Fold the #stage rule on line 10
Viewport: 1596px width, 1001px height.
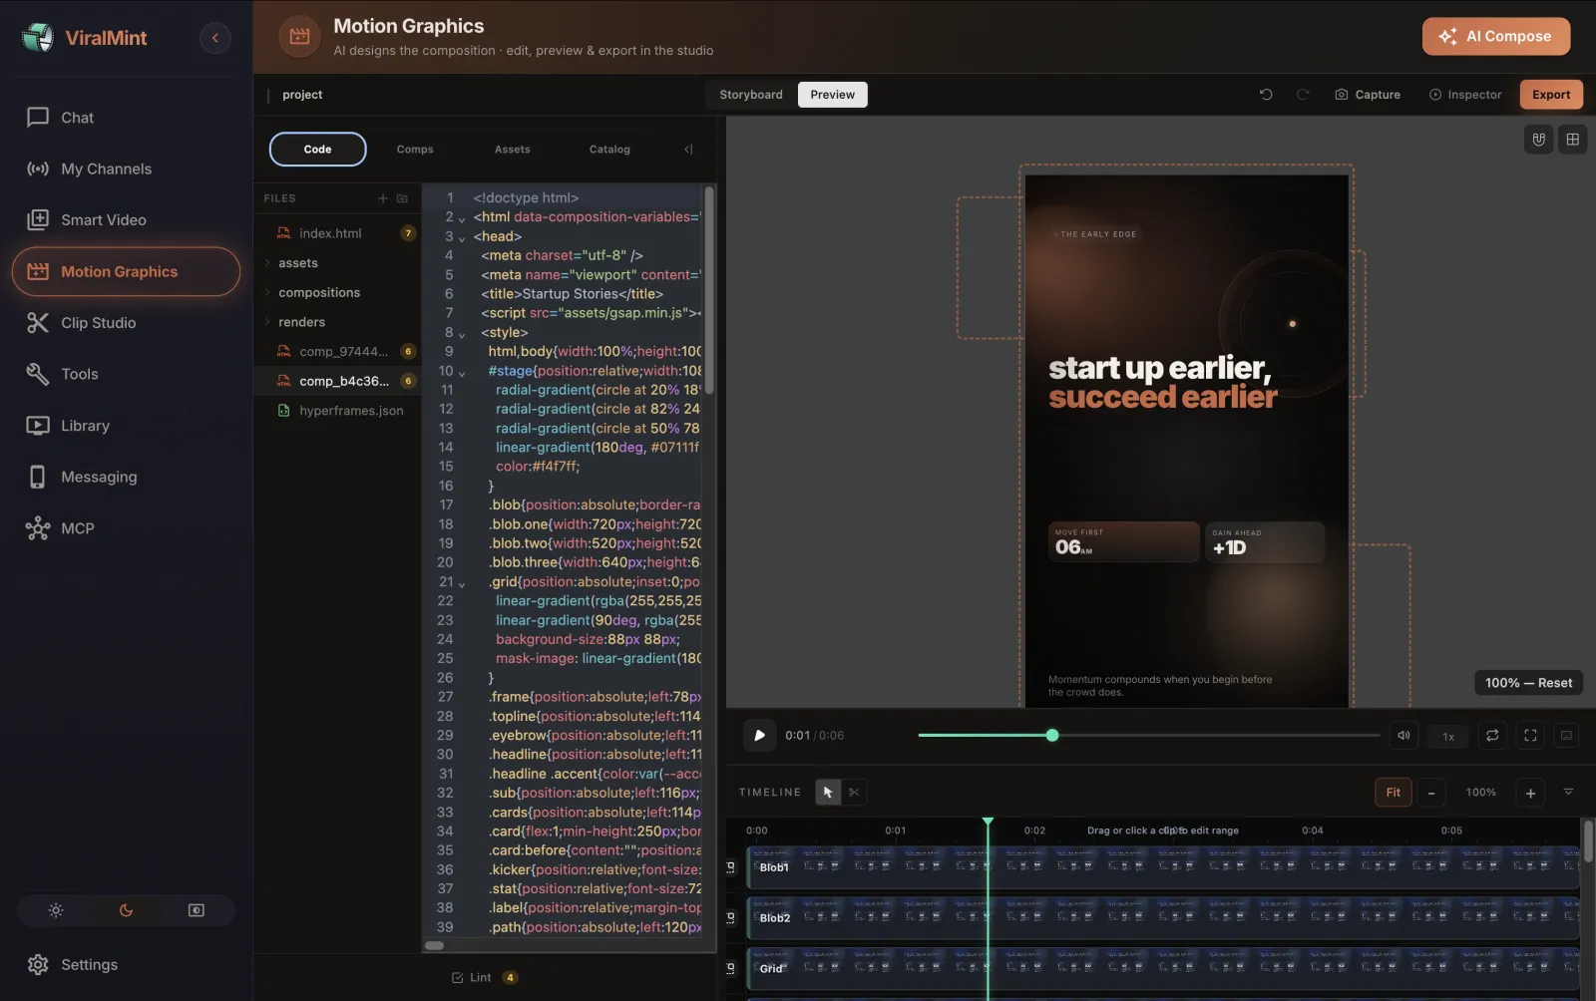[462, 372]
